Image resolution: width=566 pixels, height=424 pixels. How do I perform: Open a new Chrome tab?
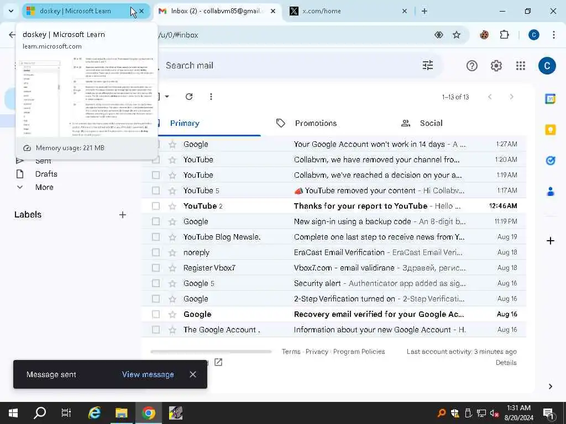tap(424, 11)
